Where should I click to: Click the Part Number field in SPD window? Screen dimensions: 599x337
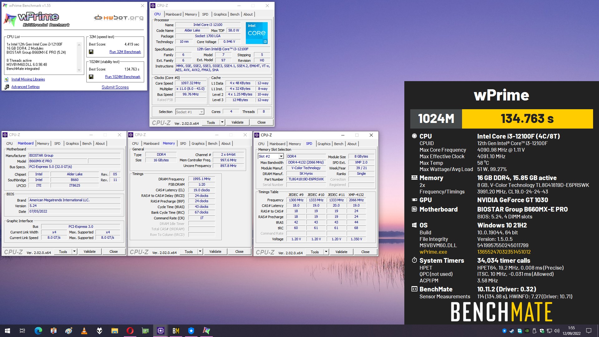(306, 179)
